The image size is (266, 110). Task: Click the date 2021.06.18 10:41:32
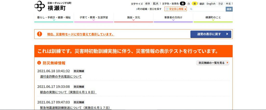[54, 71]
